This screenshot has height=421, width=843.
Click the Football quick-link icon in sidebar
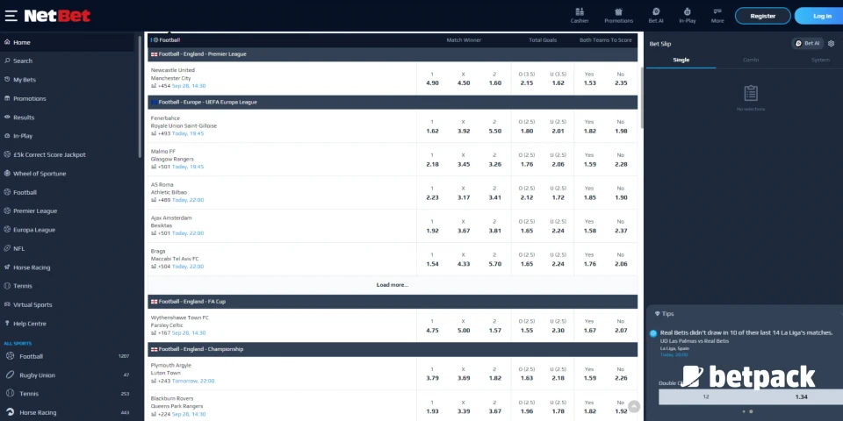coord(8,192)
